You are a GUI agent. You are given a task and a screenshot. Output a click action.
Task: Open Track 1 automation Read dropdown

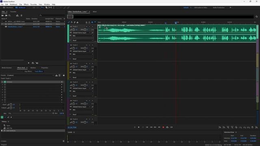click(83, 41)
